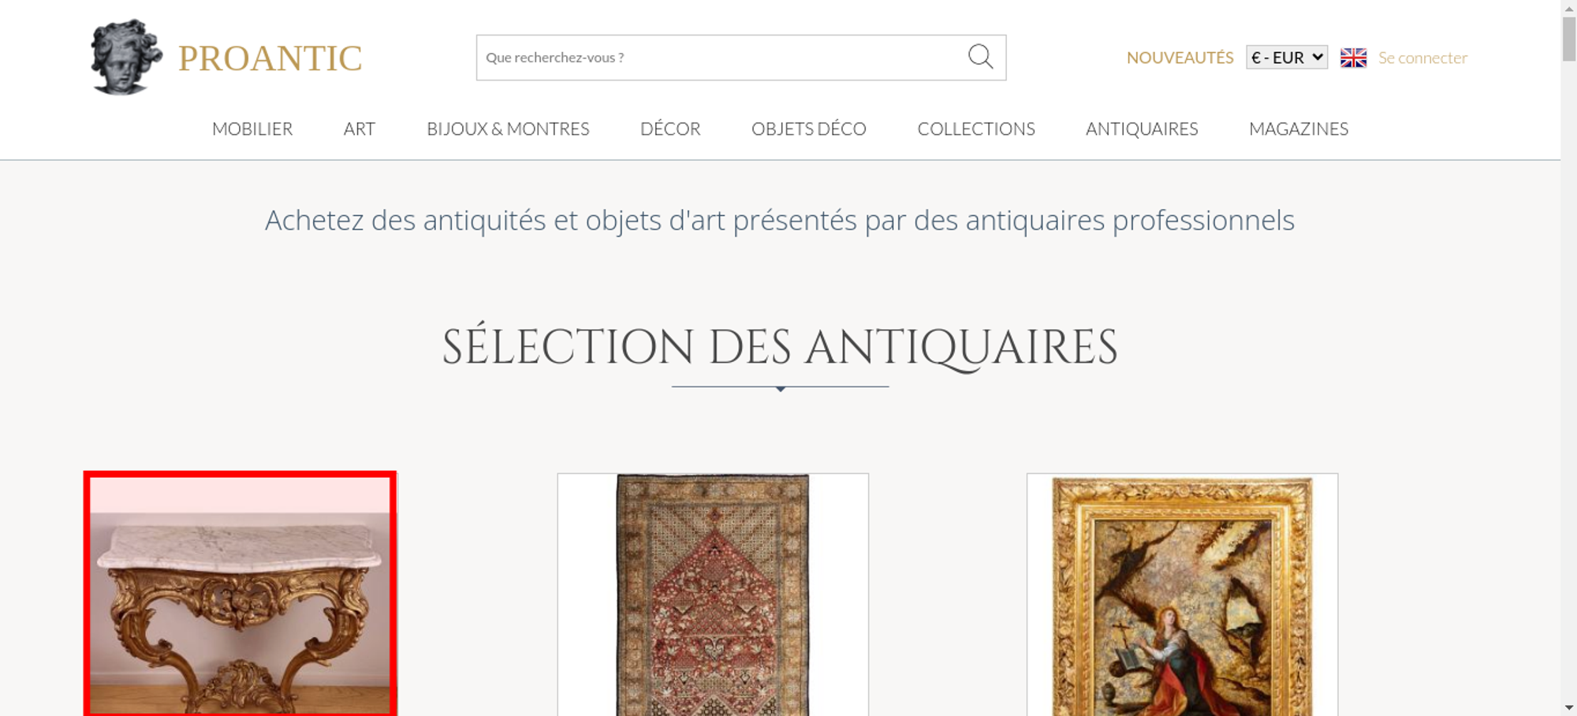Open the currency EUR dropdown
Viewport: 1577px width, 716px height.
(x=1286, y=58)
